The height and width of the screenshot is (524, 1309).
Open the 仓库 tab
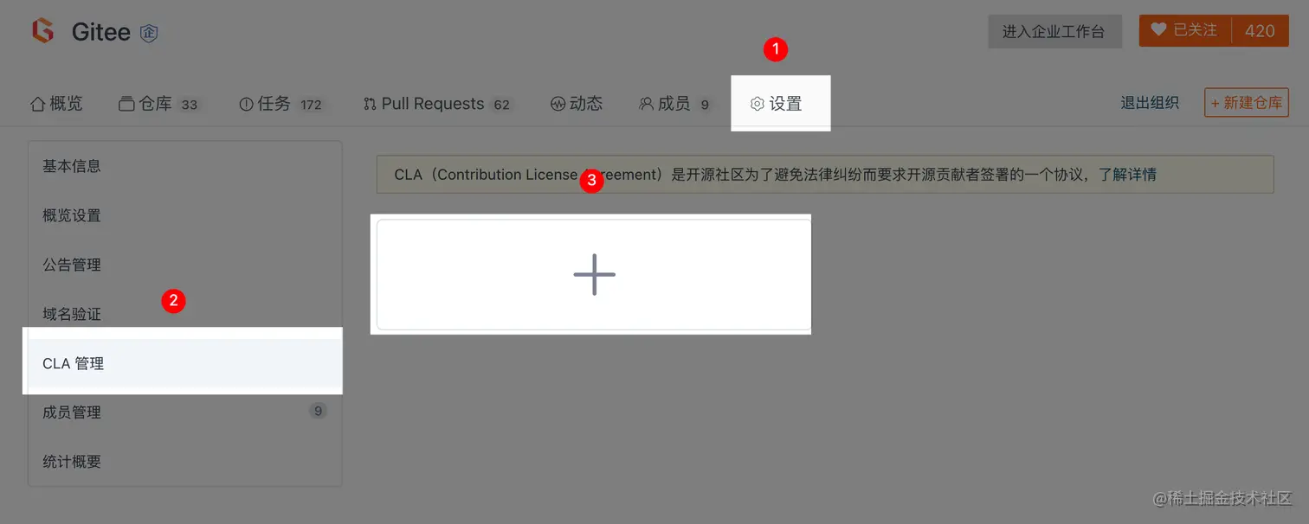click(x=158, y=104)
